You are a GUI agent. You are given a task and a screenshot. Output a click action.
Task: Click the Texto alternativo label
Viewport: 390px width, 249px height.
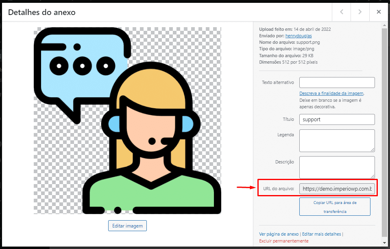[x=278, y=82]
